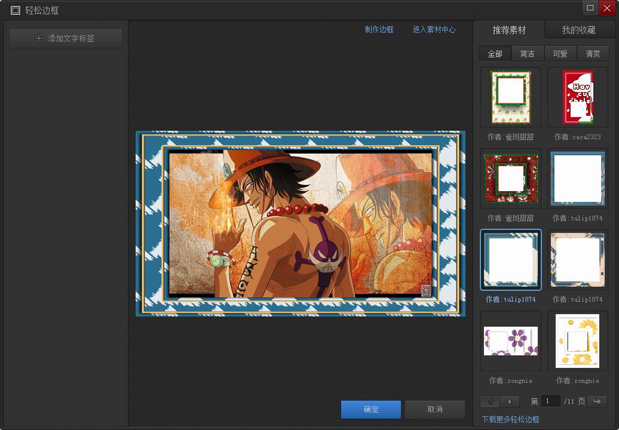Click the plus icon on 添加文字标签
The height and width of the screenshot is (430, 619).
(38, 38)
